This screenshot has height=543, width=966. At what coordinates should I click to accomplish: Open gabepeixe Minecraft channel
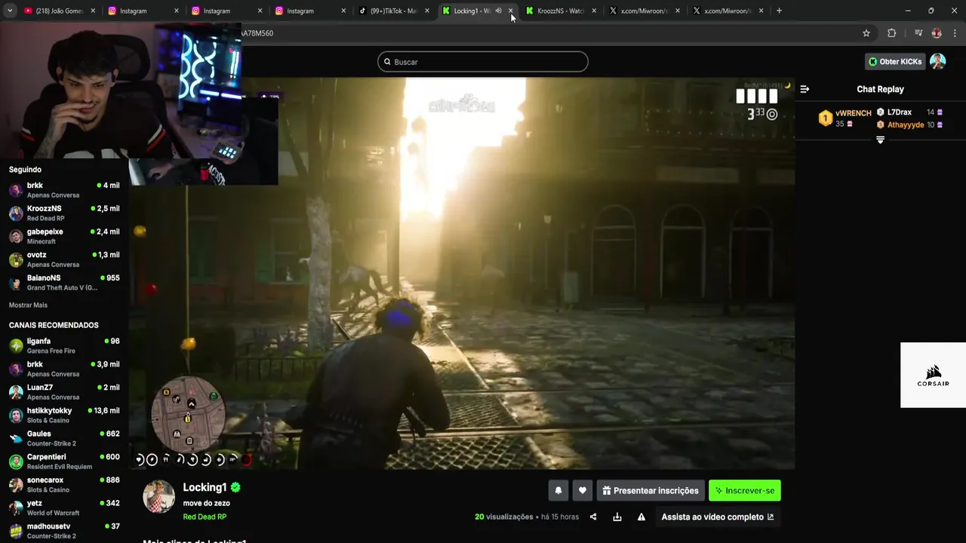click(x=64, y=236)
